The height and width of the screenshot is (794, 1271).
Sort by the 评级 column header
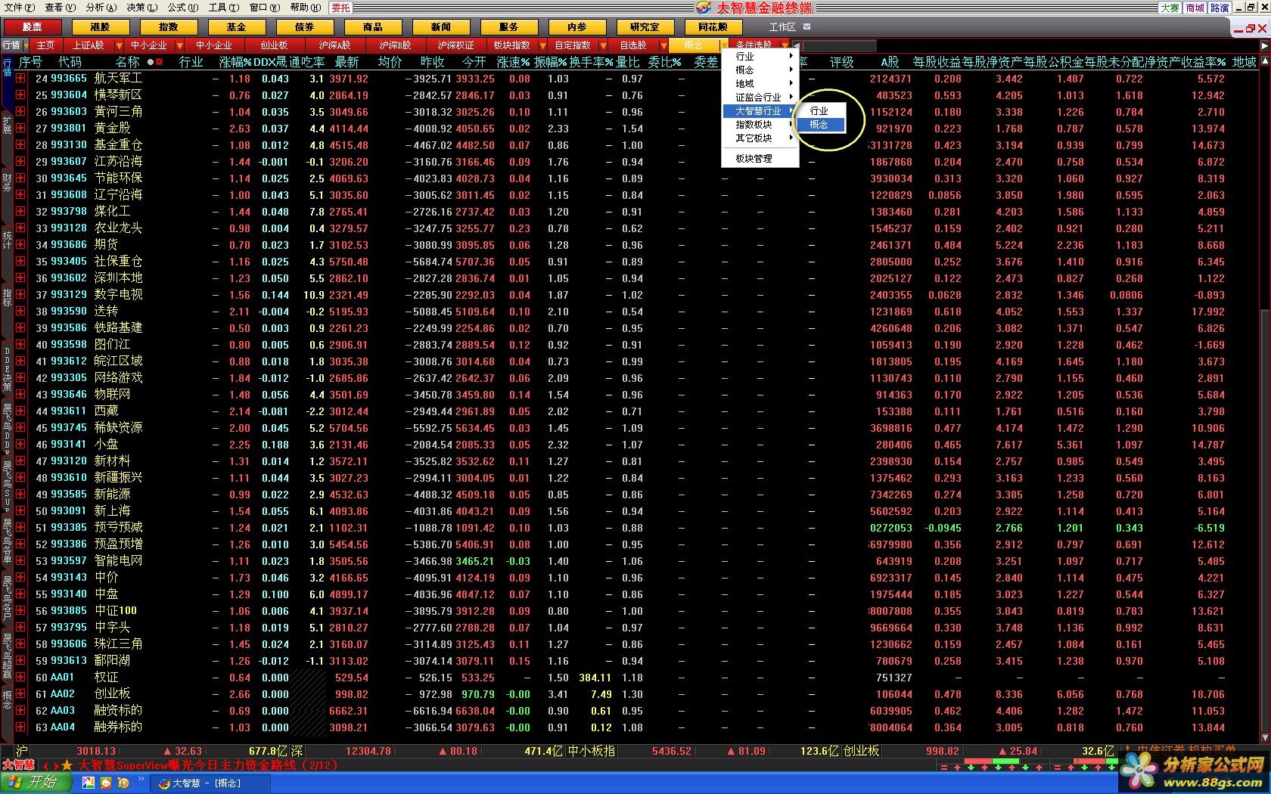click(842, 62)
